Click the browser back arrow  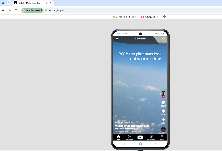(x=3, y=10)
